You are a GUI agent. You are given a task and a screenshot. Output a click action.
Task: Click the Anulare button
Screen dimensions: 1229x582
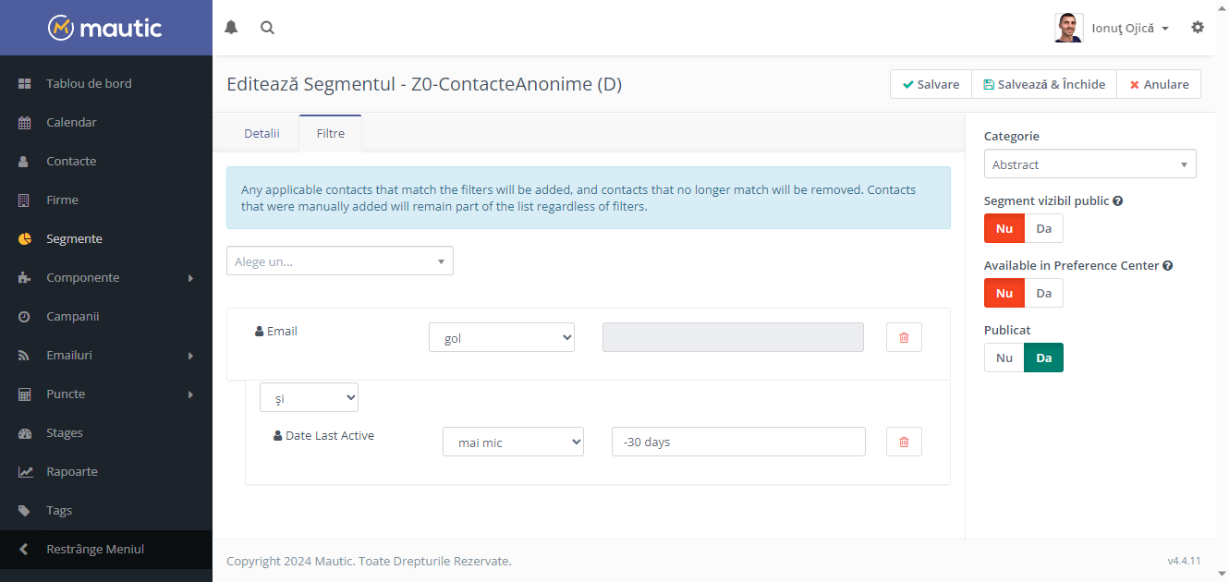coord(1159,84)
